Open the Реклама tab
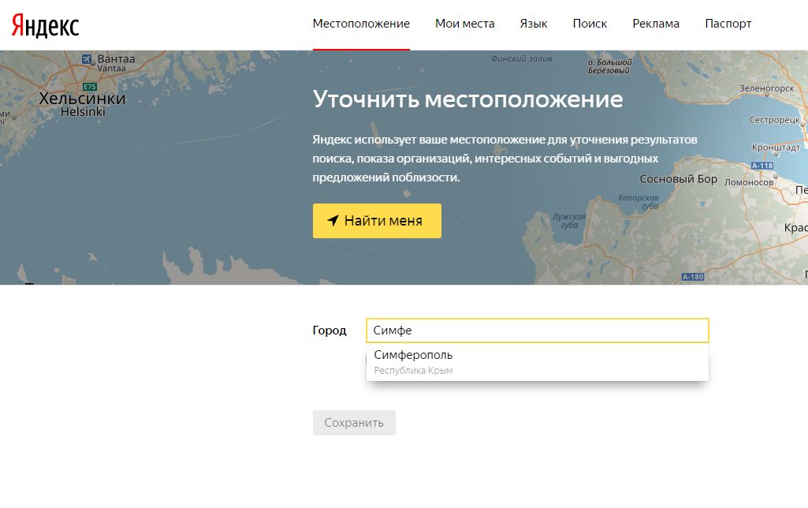The image size is (808, 508). (x=656, y=24)
